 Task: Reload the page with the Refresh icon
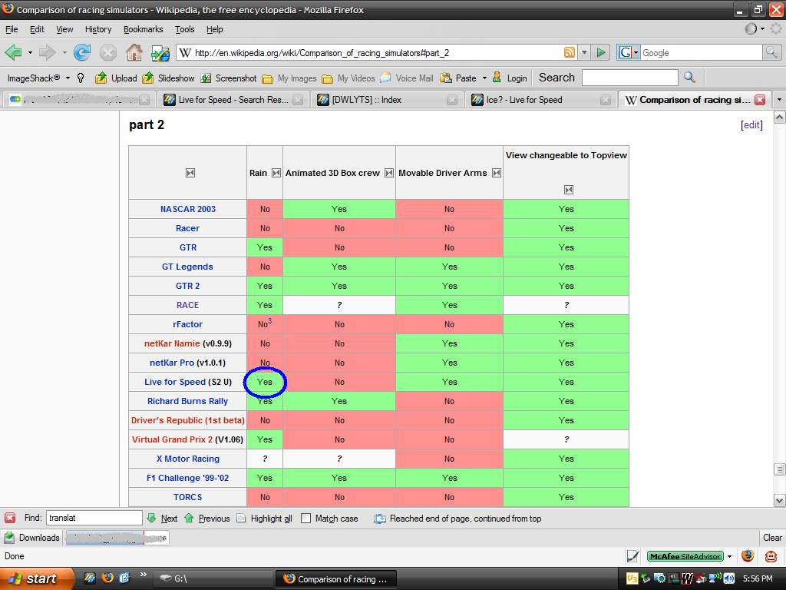click(x=82, y=52)
